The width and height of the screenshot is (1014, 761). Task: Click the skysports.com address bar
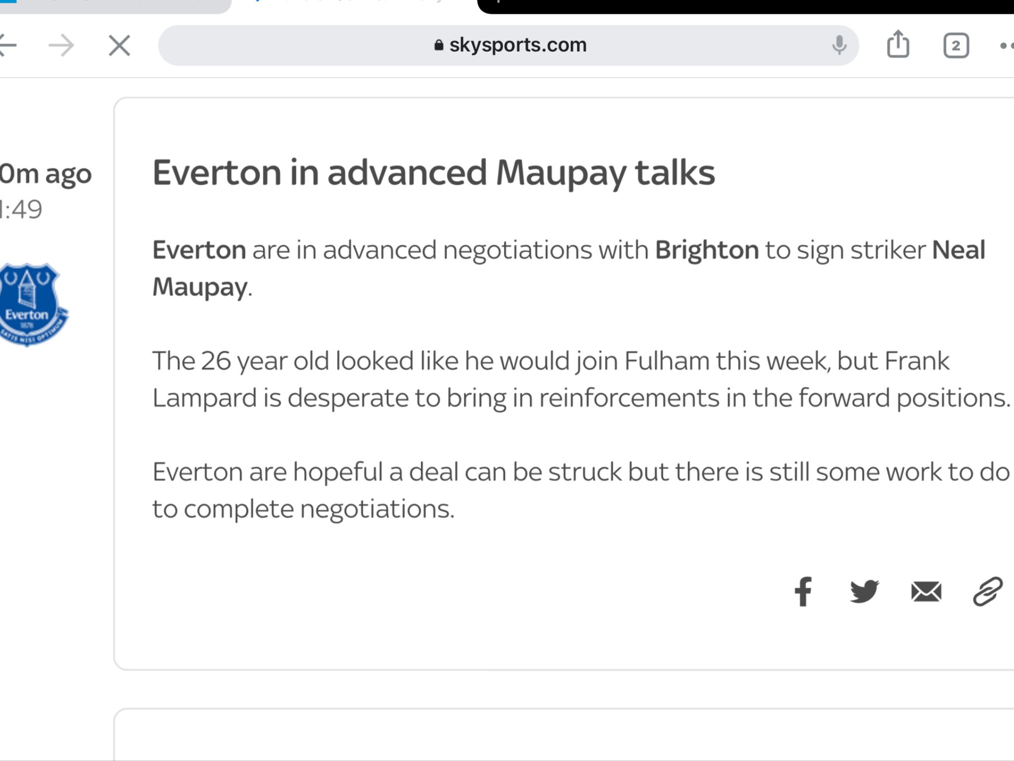(x=508, y=46)
